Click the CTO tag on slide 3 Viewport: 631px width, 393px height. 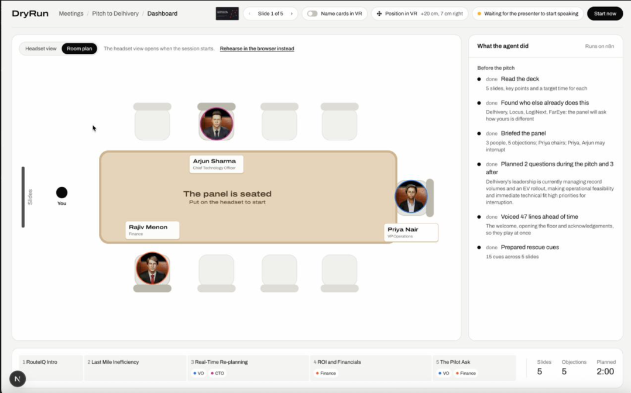click(x=218, y=373)
